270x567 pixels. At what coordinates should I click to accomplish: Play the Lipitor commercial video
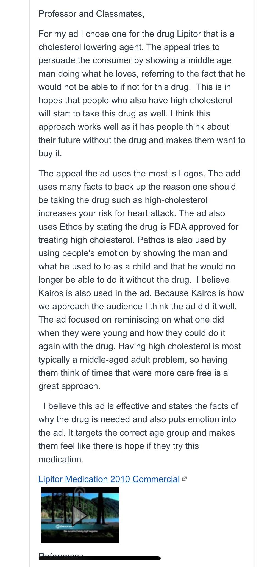(x=80, y=515)
